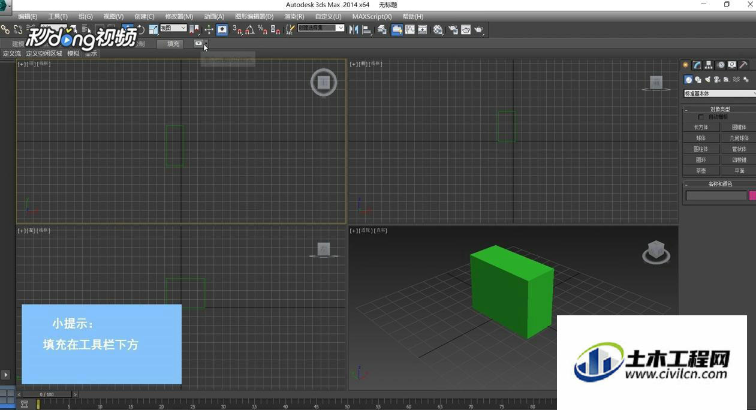
Task: Toggle Percent Snap button
Action: point(262,29)
